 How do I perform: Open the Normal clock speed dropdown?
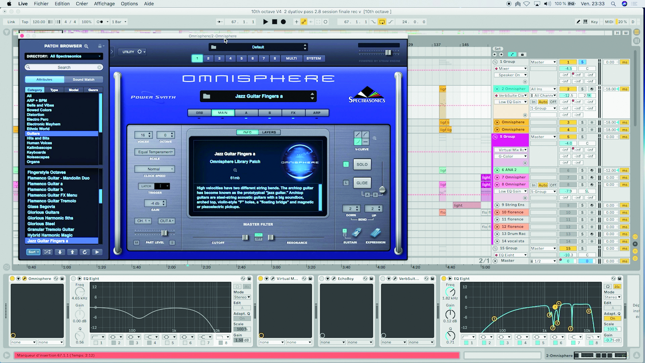click(155, 169)
